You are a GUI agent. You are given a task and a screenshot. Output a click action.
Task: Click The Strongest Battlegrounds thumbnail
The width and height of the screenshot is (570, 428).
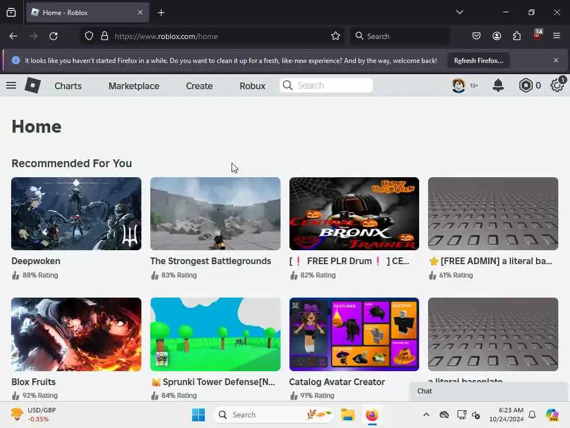[x=215, y=213]
